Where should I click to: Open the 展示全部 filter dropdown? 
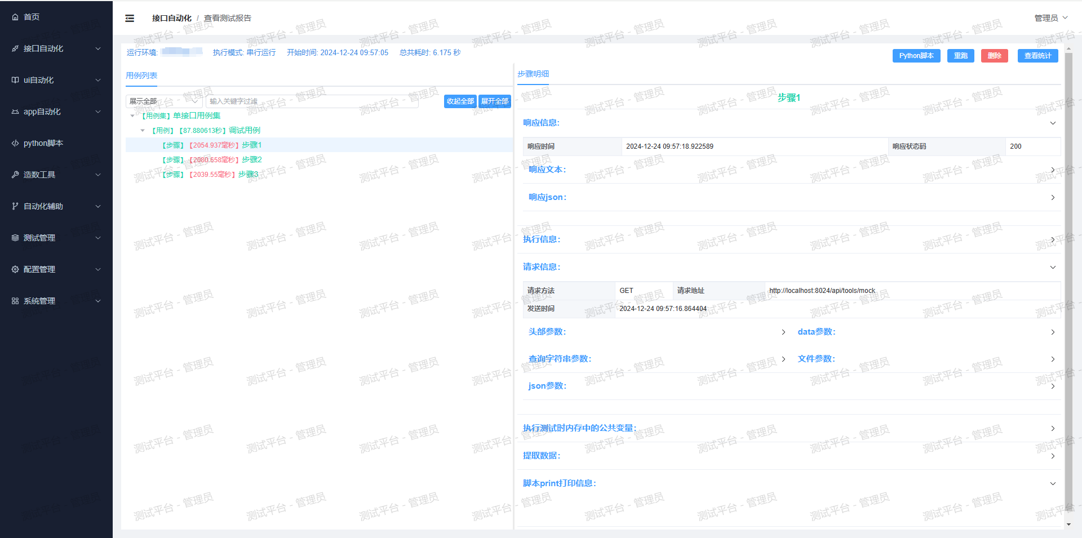pos(164,101)
